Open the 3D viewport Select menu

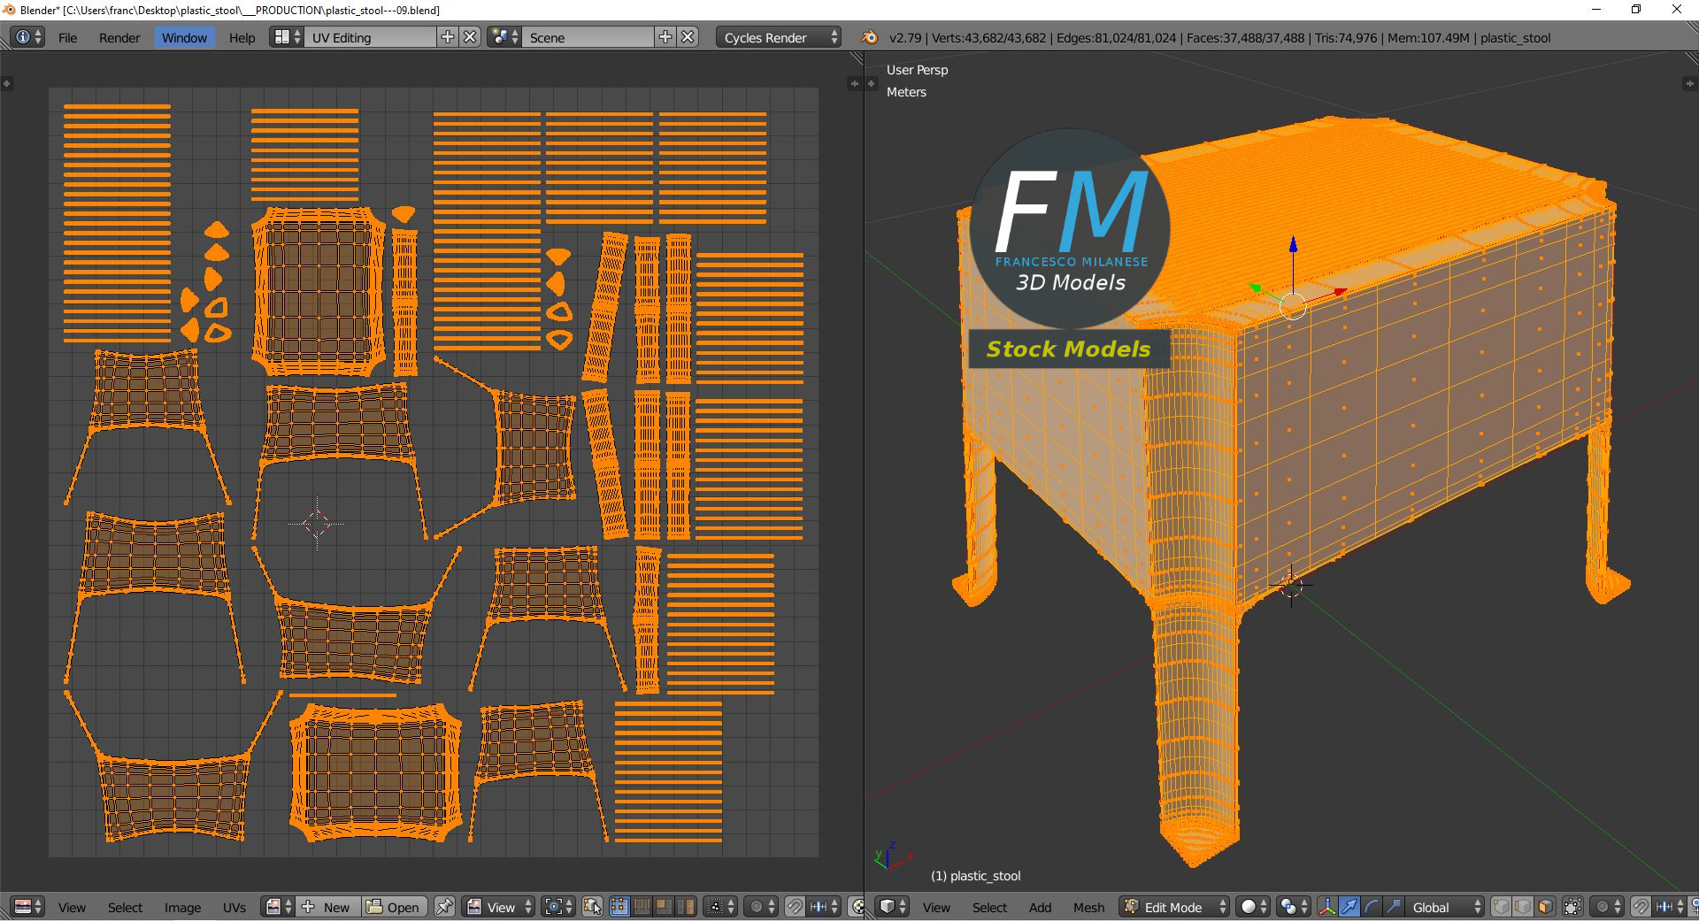pos(989,907)
